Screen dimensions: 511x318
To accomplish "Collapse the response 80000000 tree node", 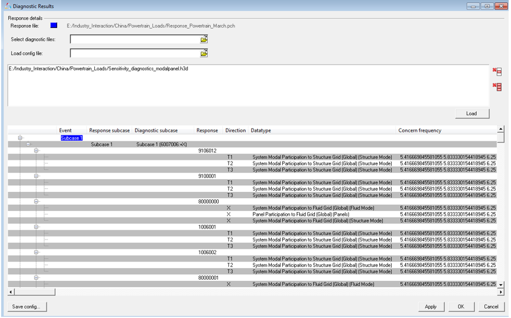I will coord(37,202).
